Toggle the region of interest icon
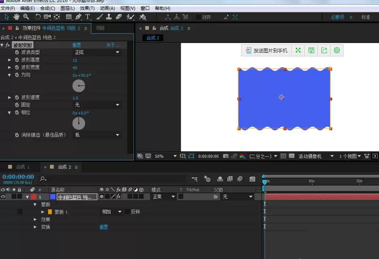Viewport: 379px width, 259px height. click(283, 156)
